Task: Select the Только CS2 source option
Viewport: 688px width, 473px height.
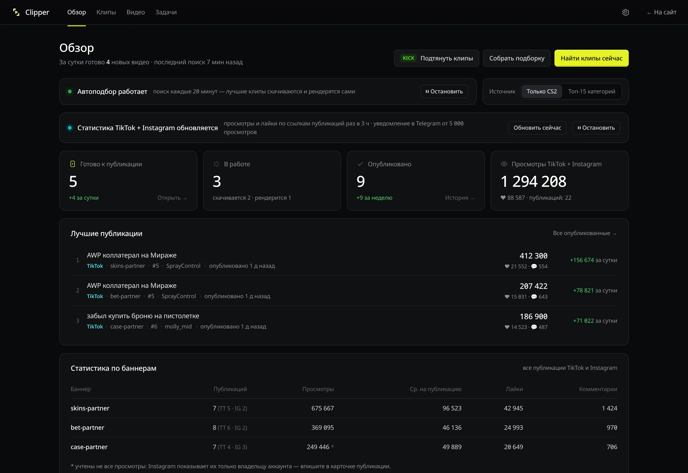Action: tap(541, 91)
